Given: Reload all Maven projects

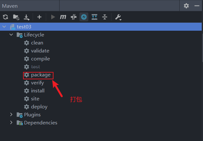Looking at the screenshot, I should click(x=5, y=17).
